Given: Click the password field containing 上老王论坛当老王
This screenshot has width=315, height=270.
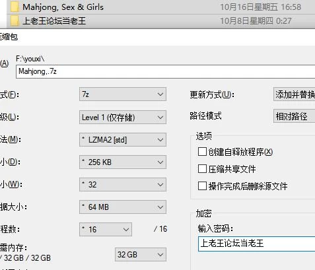Looking at the screenshot, I should click(257, 244).
